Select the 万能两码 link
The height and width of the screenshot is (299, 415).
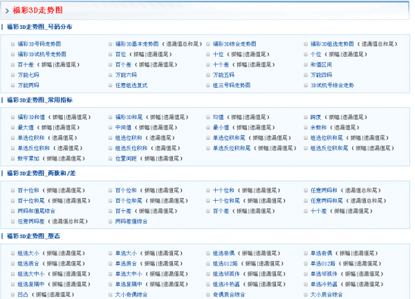28,85
